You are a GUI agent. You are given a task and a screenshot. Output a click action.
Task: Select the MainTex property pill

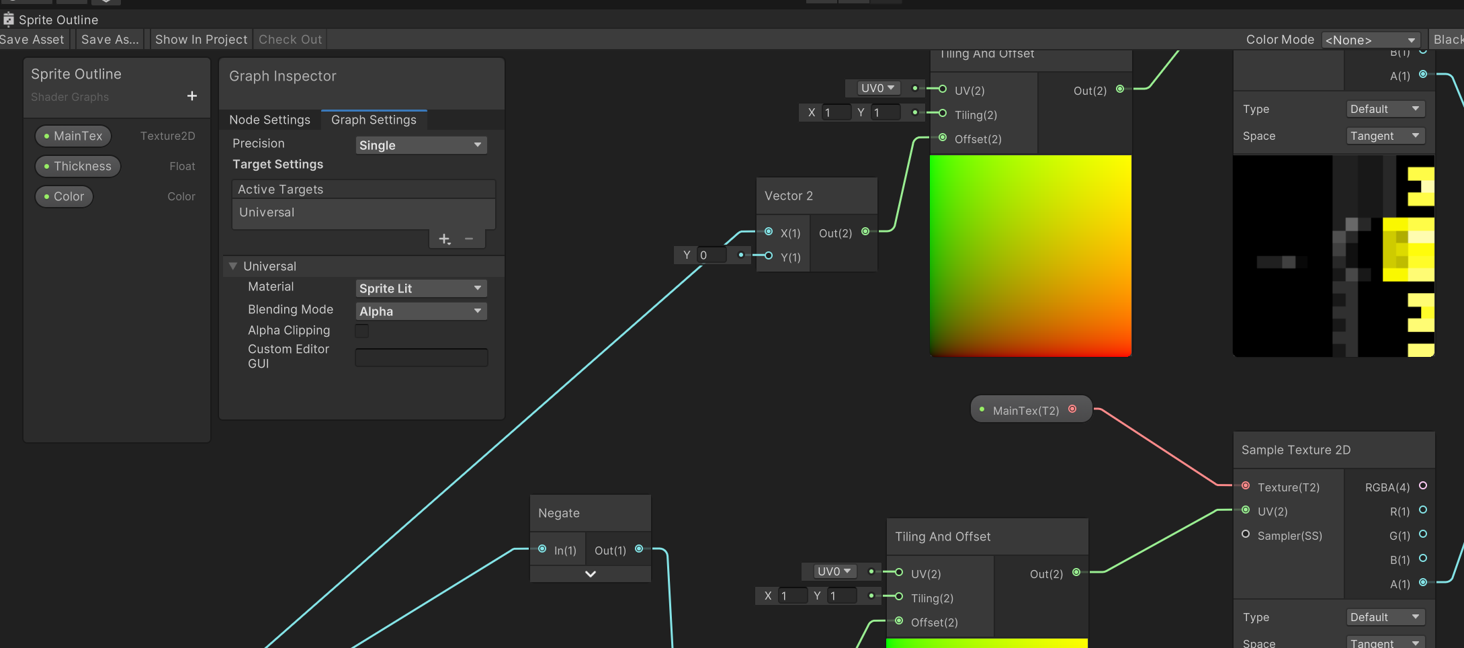coord(73,136)
